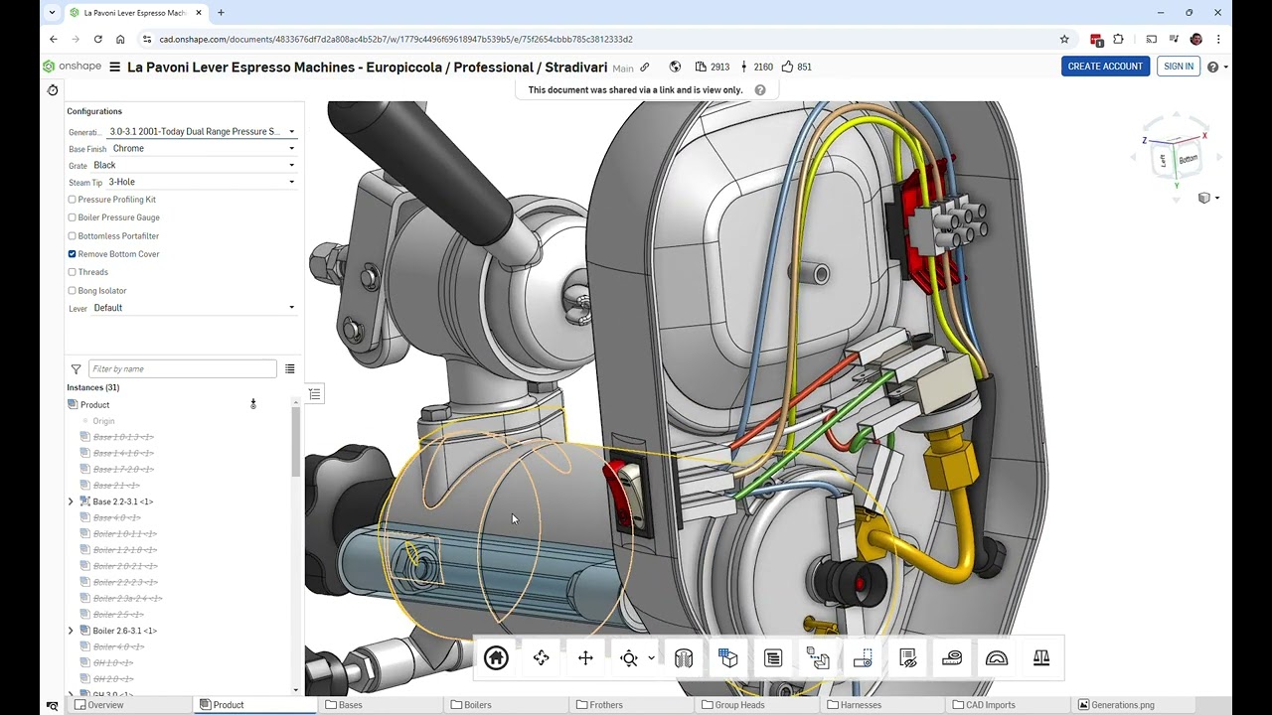Tick the Bottomless Portafilter checkbox
This screenshot has height=715, width=1272.
click(x=72, y=236)
